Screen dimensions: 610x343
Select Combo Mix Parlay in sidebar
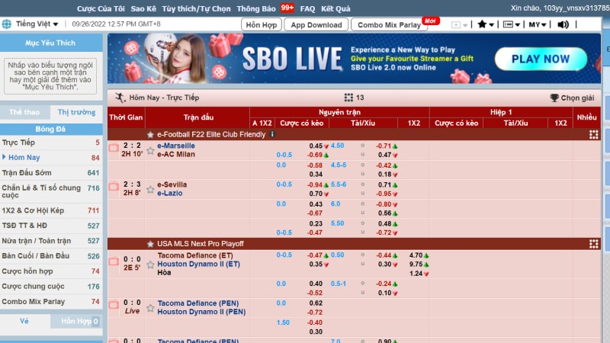[51, 301]
